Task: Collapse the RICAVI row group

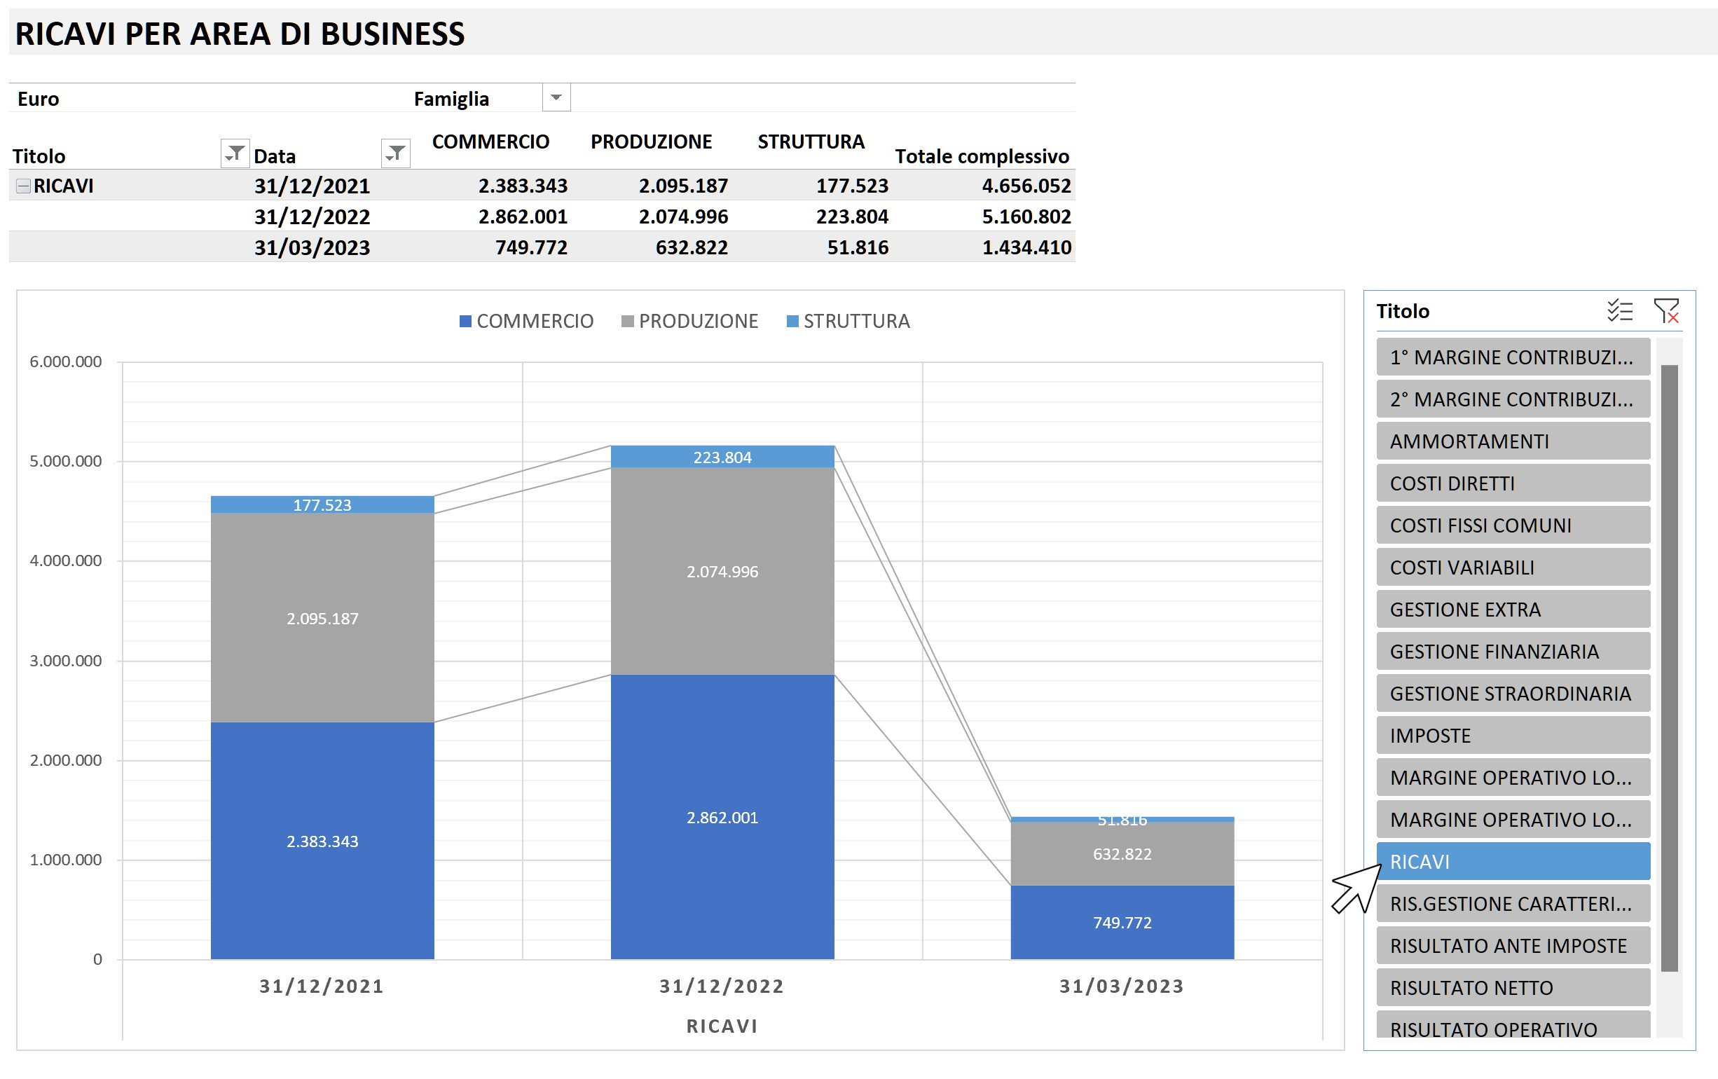Action: click(x=23, y=186)
